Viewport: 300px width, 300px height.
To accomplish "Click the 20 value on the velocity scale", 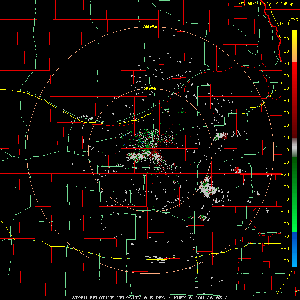I will 286,125.
